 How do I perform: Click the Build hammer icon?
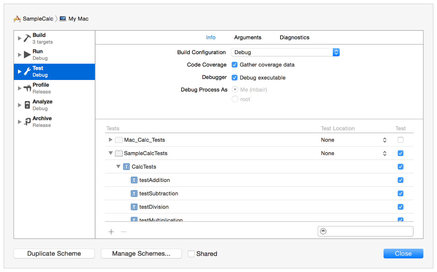(x=27, y=38)
